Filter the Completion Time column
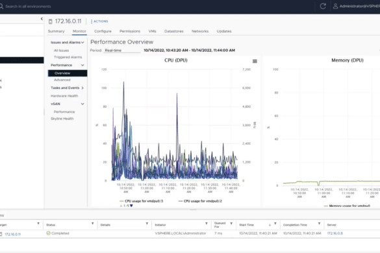The image size is (380, 253). pos(319,224)
